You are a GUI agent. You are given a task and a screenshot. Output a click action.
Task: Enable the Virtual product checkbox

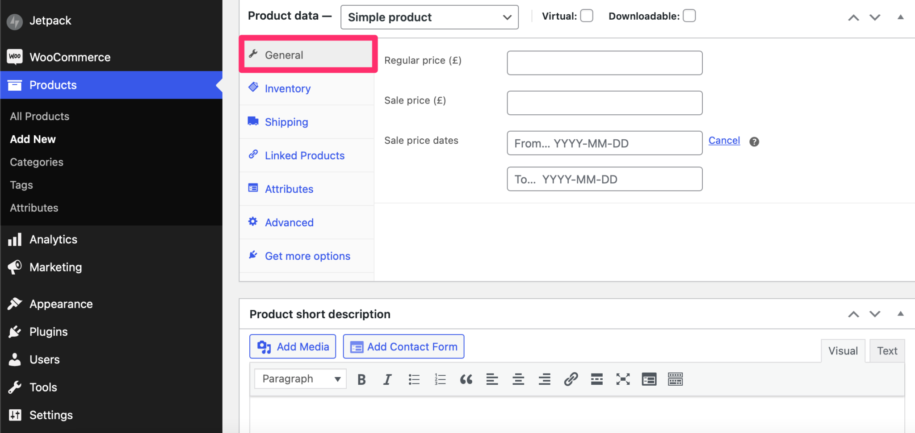(587, 15)
